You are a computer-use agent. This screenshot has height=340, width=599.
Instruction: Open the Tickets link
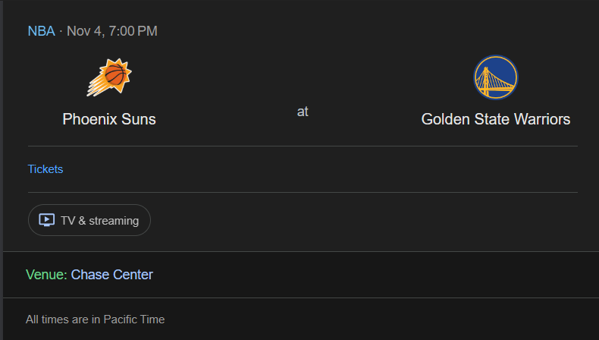click(45, 169)
